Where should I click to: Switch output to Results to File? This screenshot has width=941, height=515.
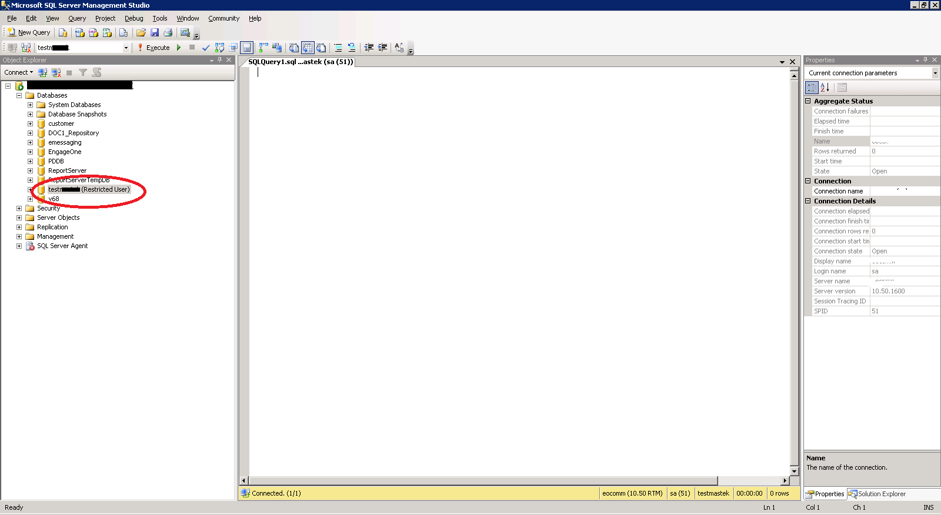click(x=321, y=48)
